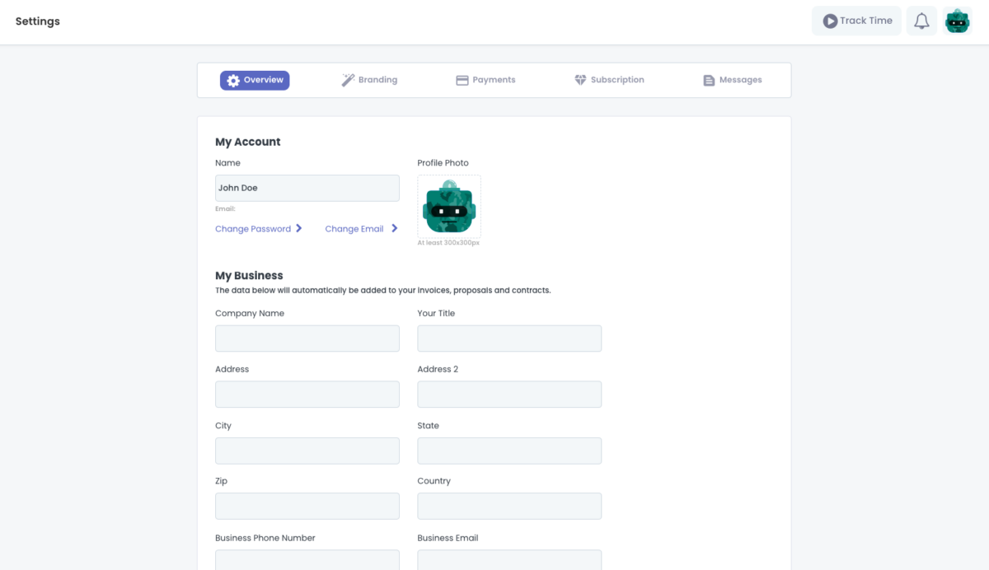
Task: Click the notification bell icon
Action: pos(921,21)
